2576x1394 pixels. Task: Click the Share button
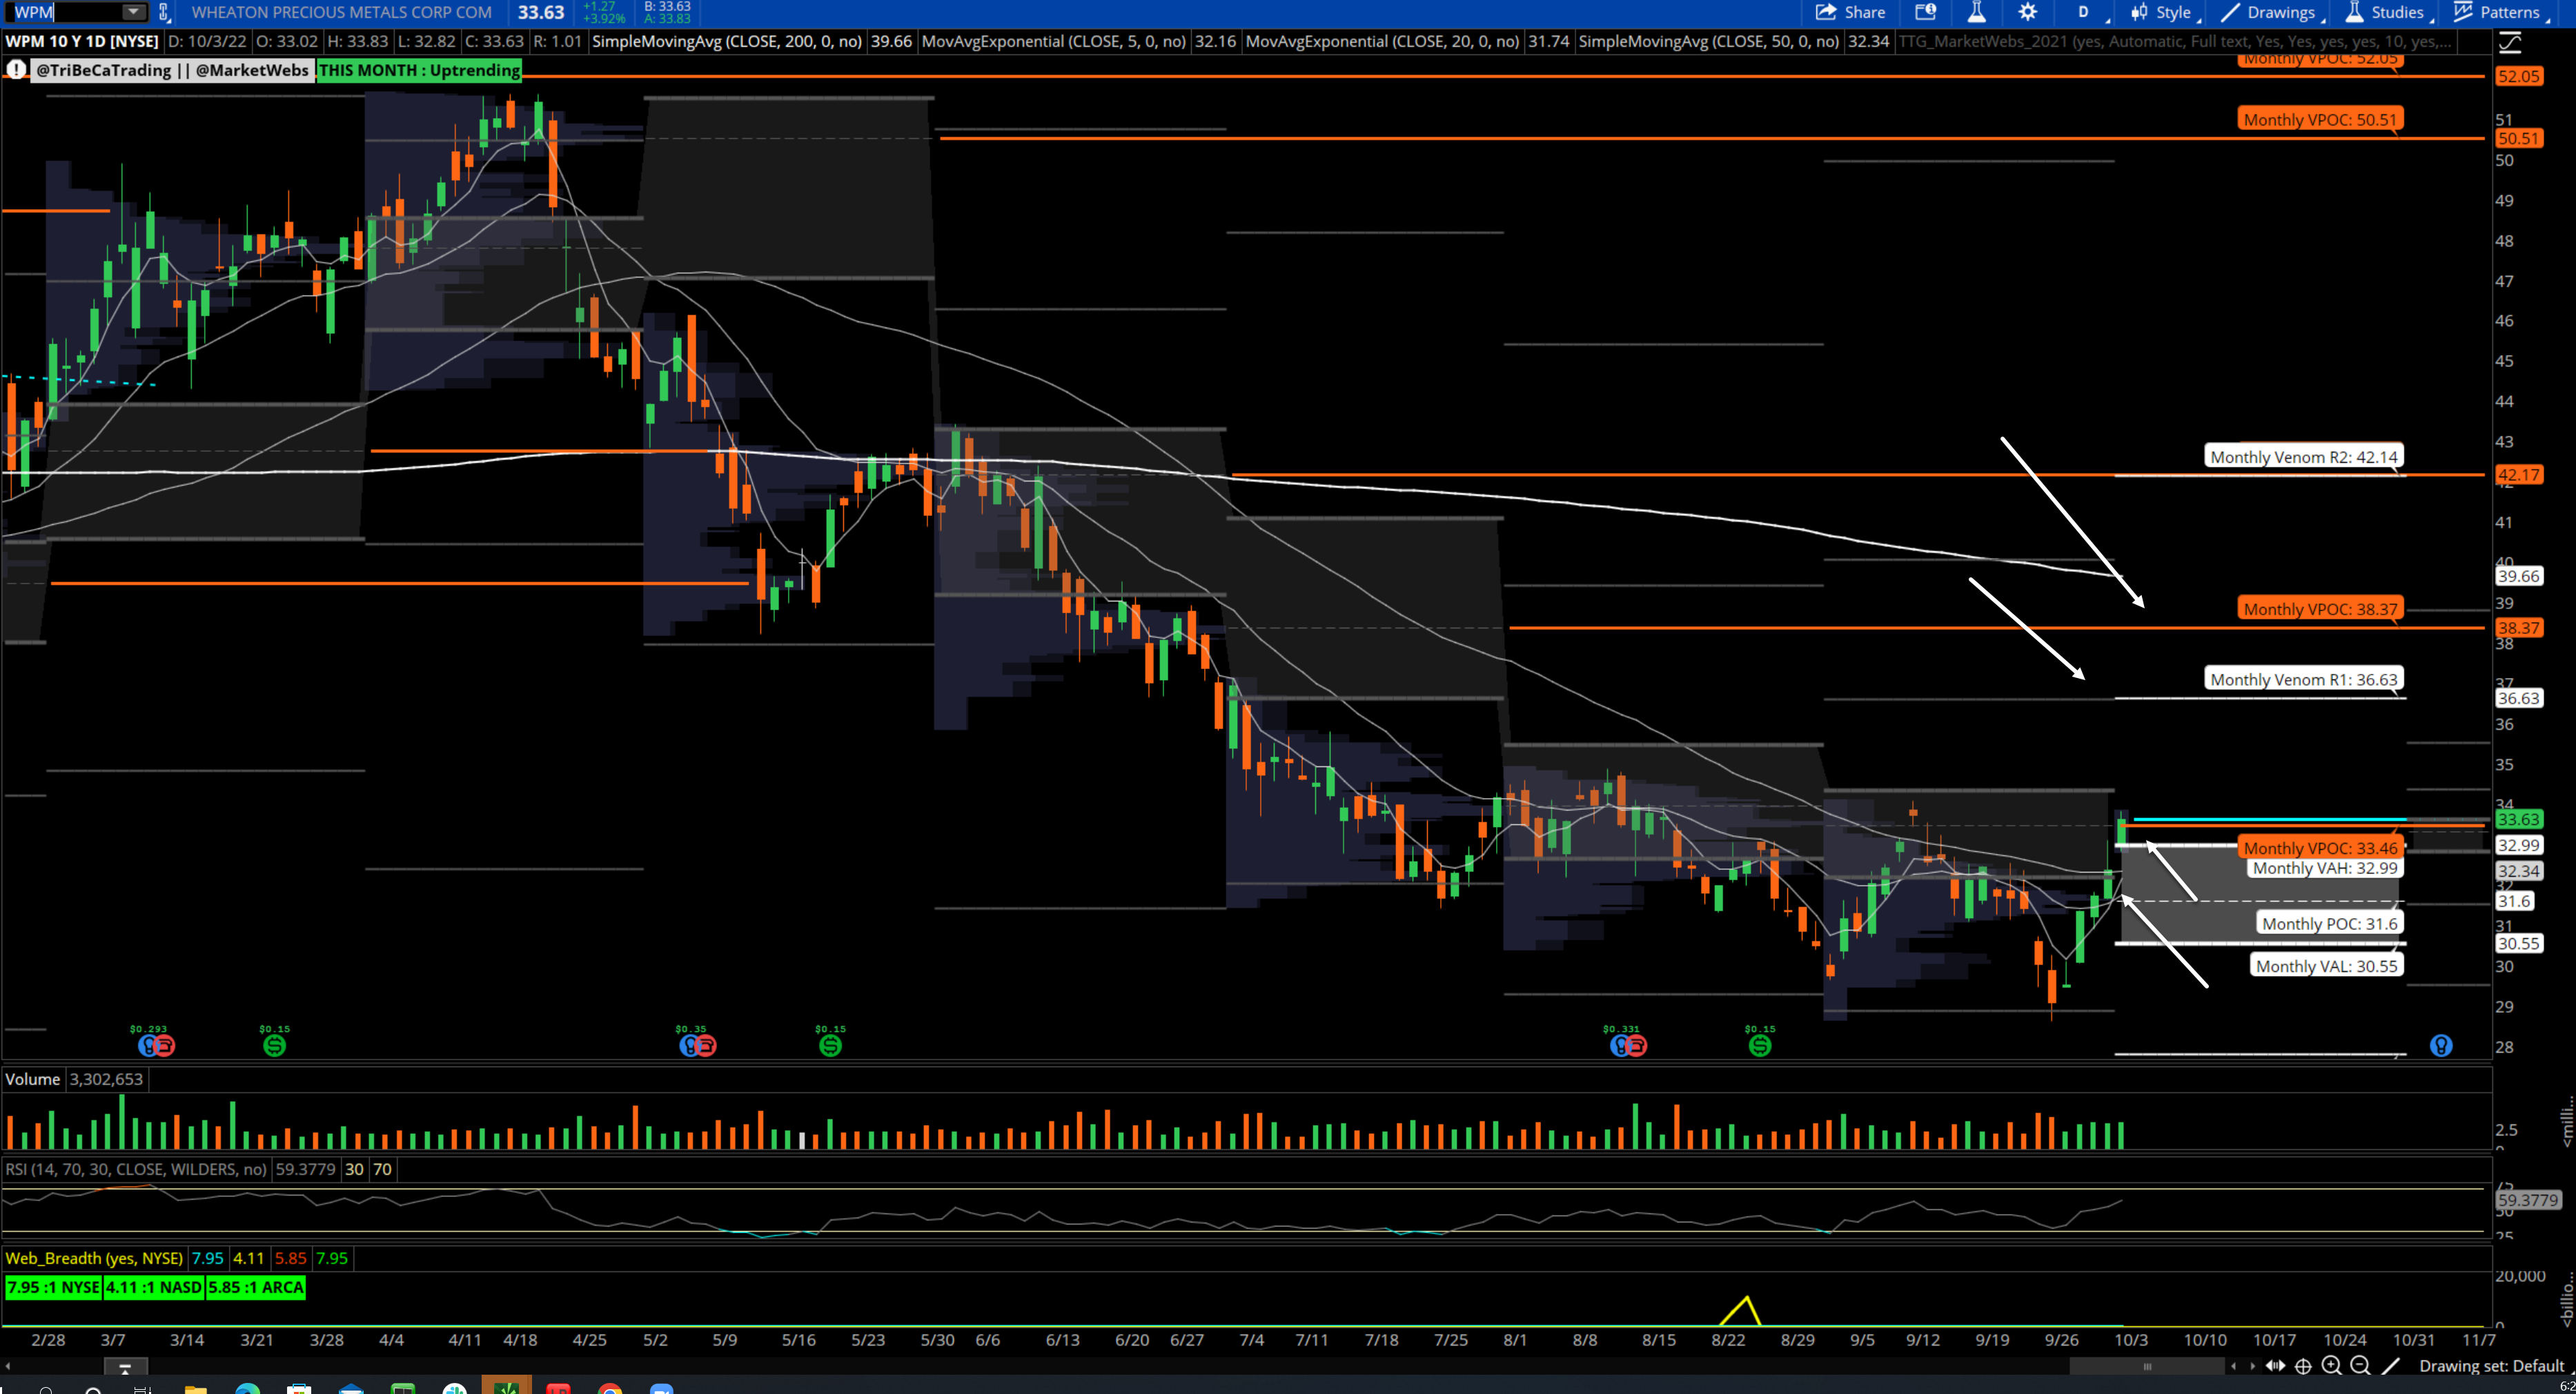click(x=1850, y=12)
